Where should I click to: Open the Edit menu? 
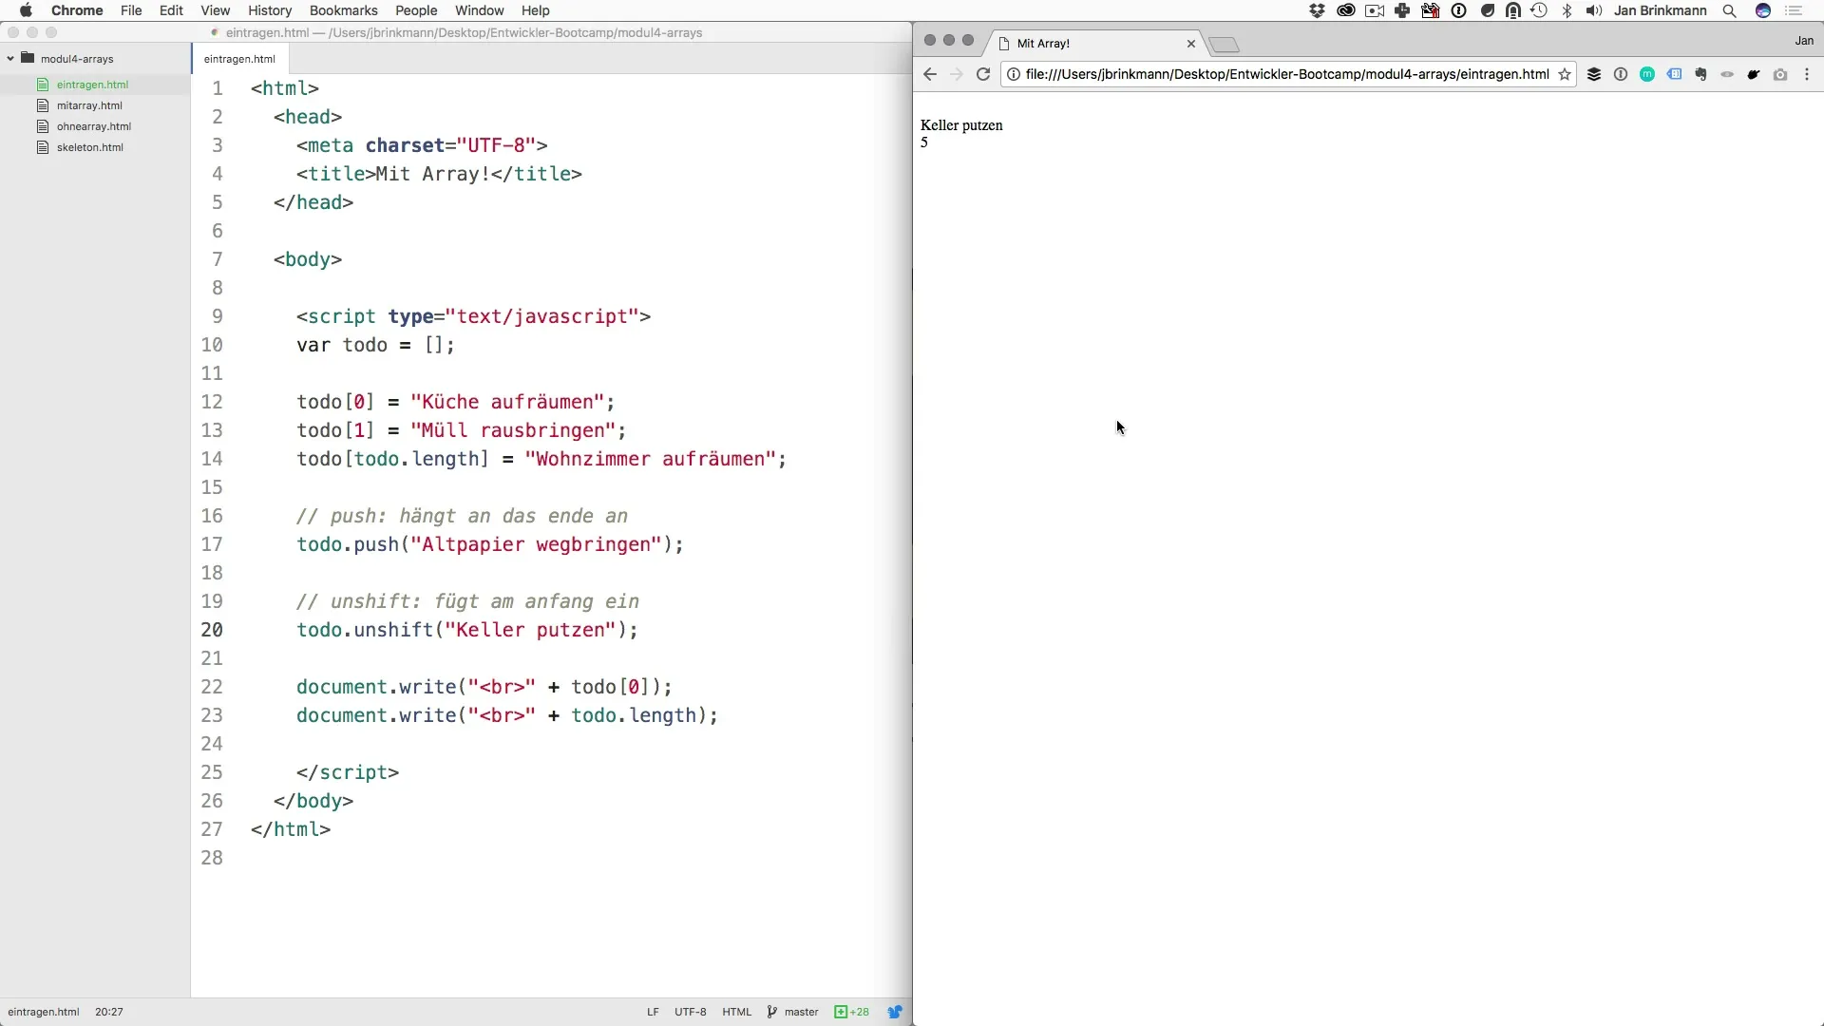(171, 10)
